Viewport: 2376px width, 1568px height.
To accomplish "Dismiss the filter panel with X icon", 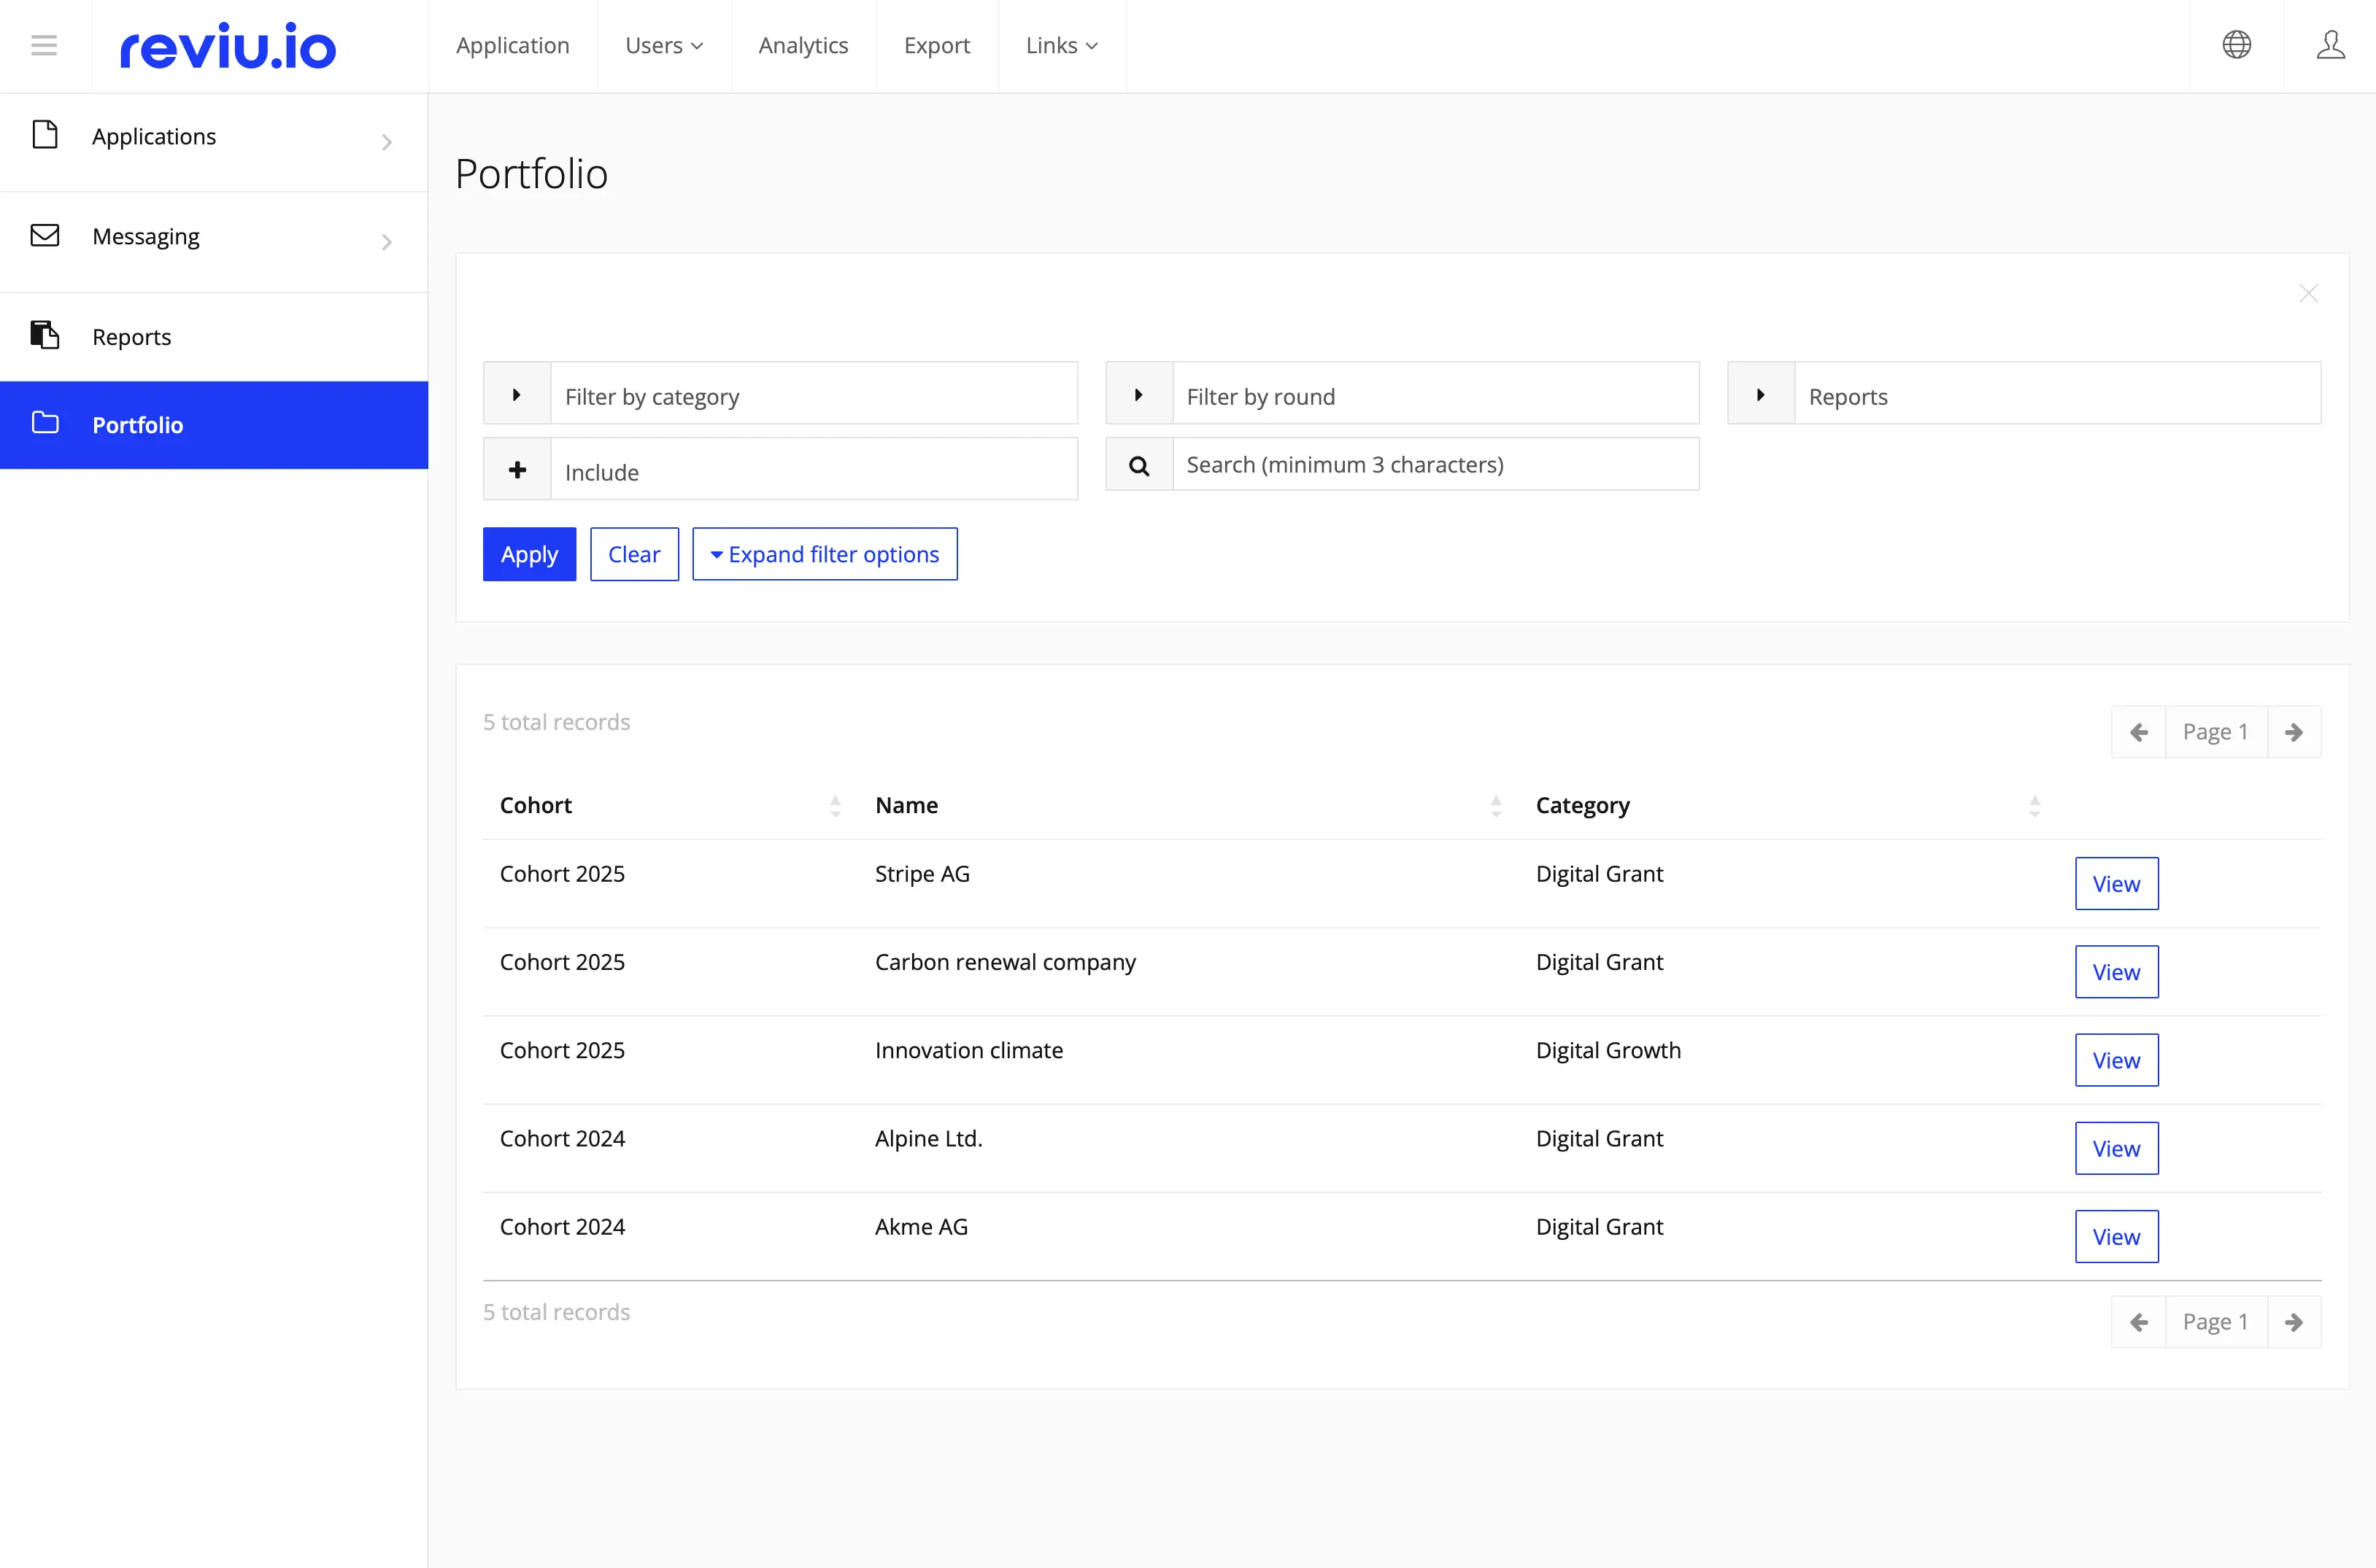I will (2308, 293).
